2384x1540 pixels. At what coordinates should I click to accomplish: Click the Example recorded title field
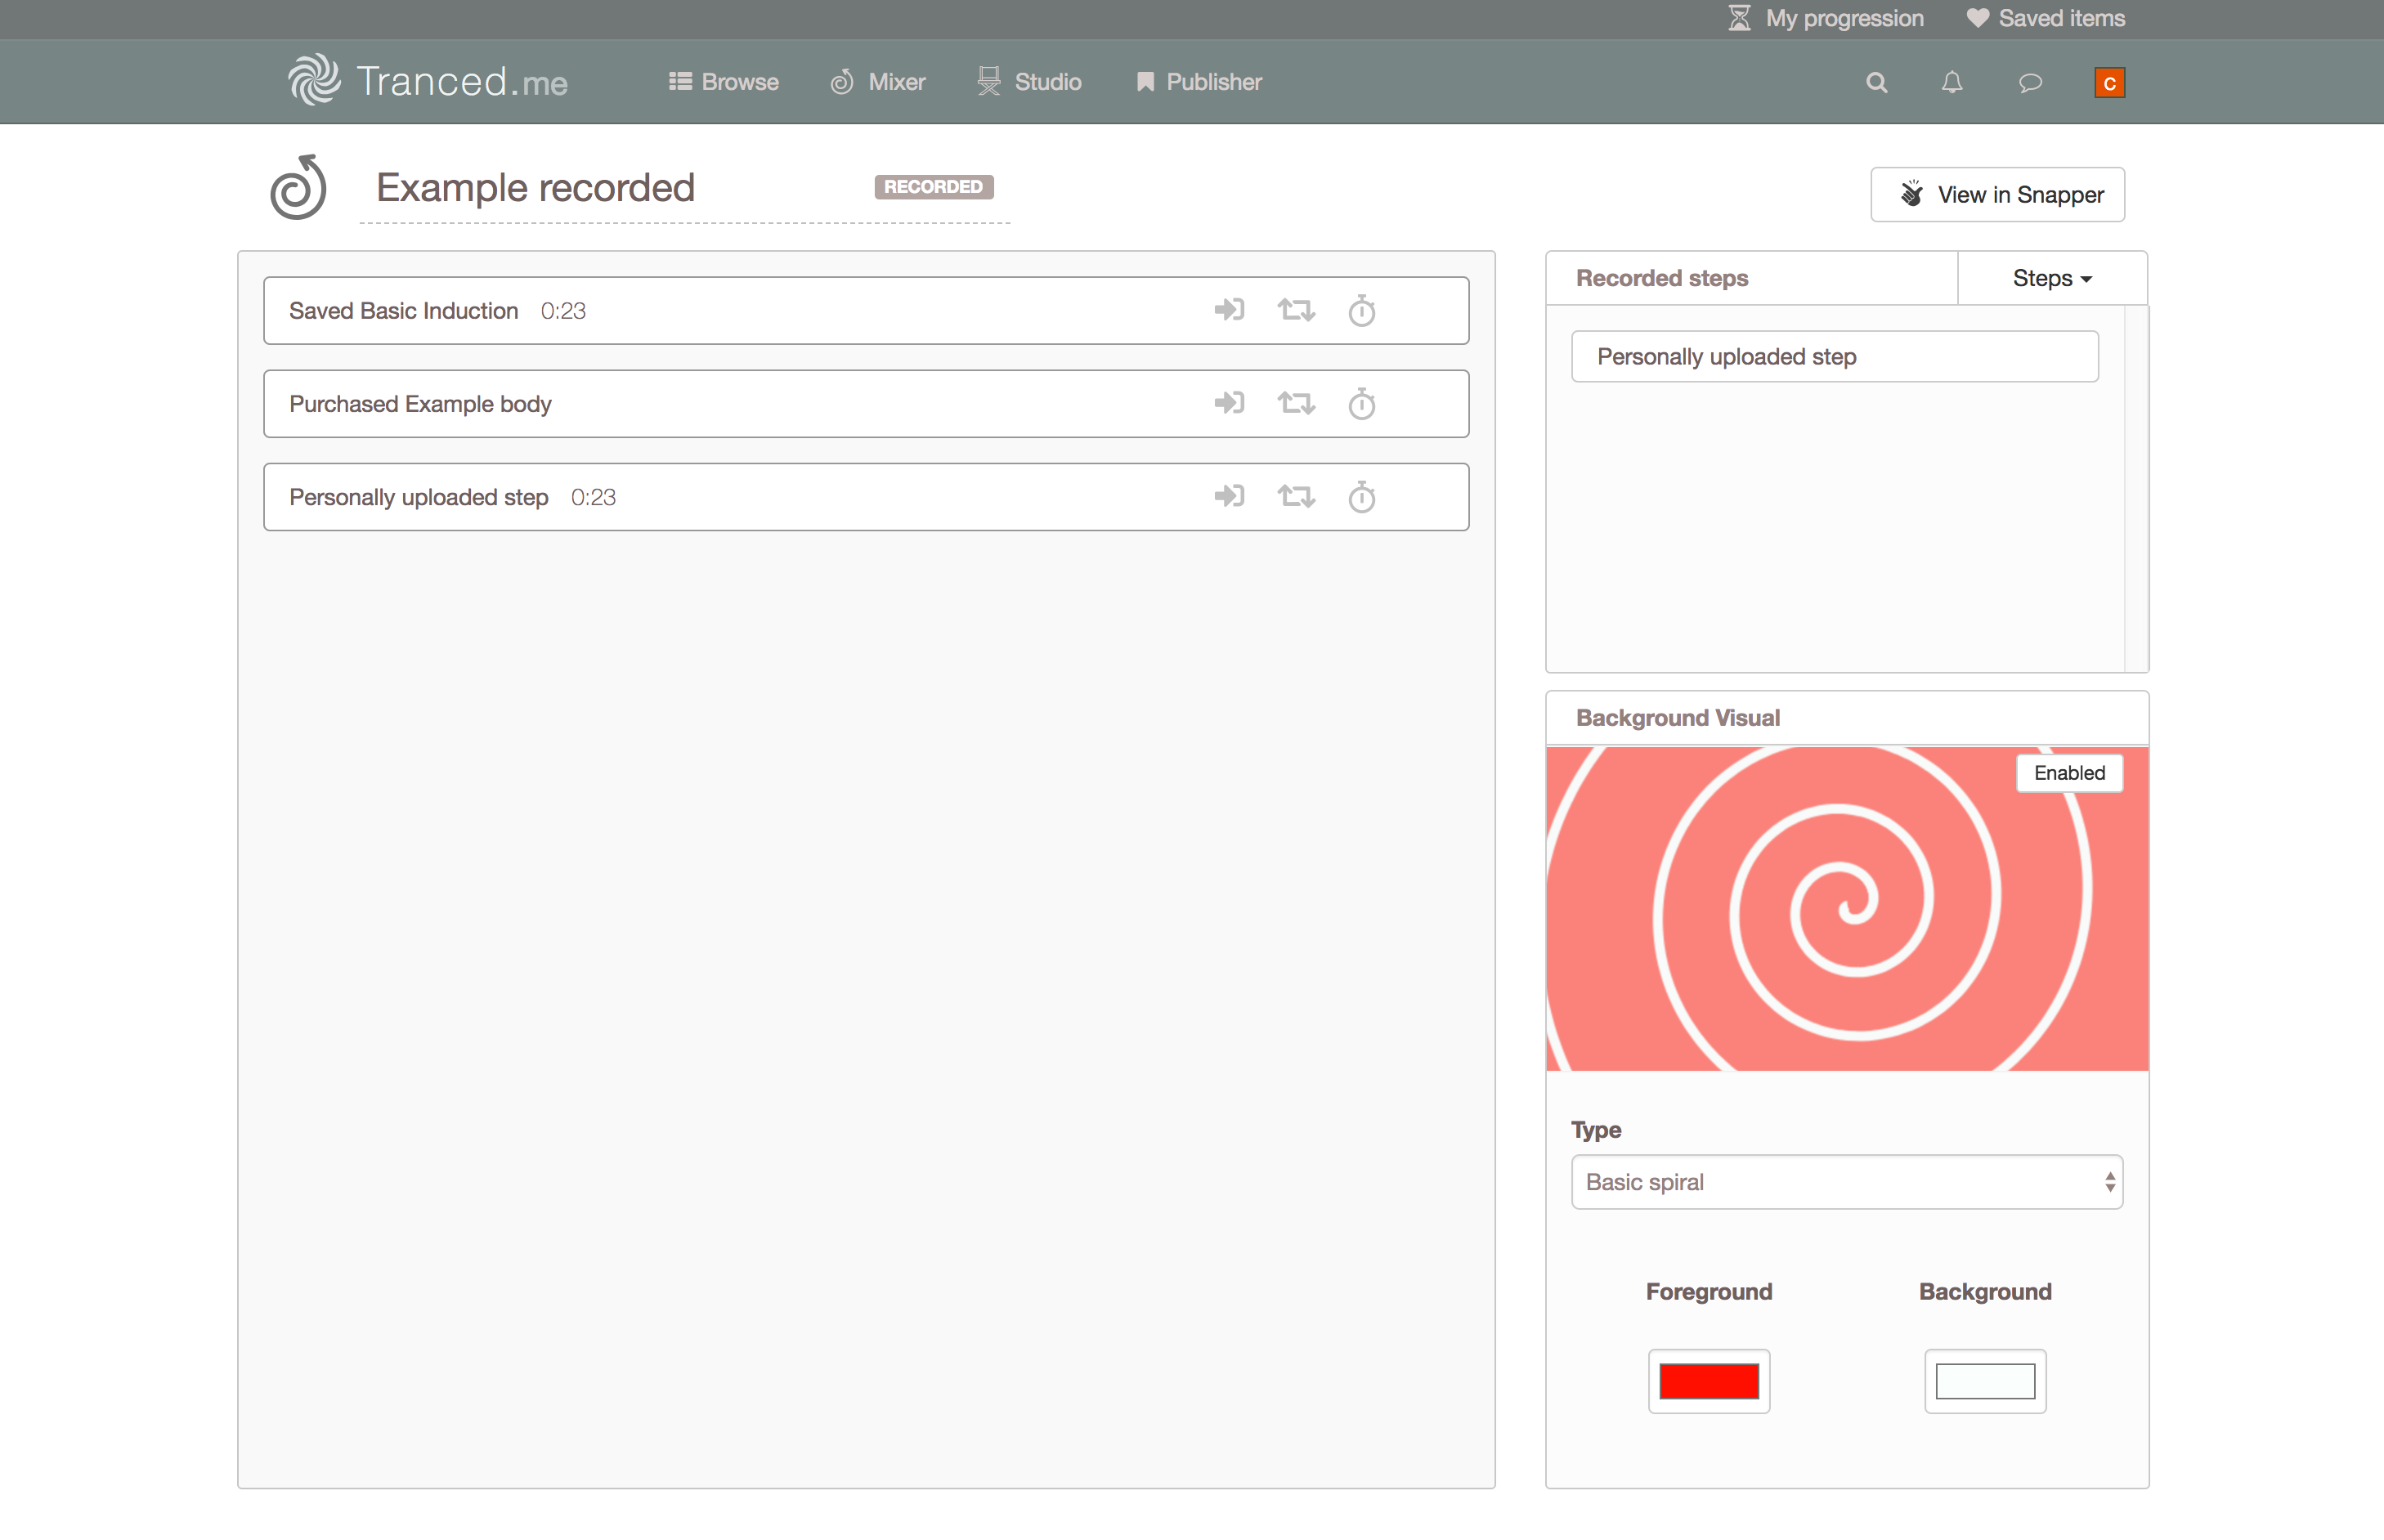[x=536, y=188]
